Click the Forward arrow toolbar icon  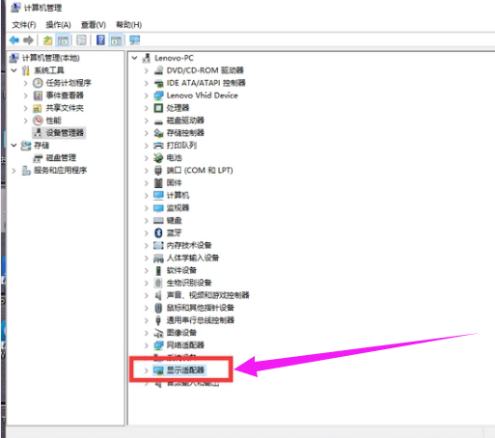pos(29,41)
